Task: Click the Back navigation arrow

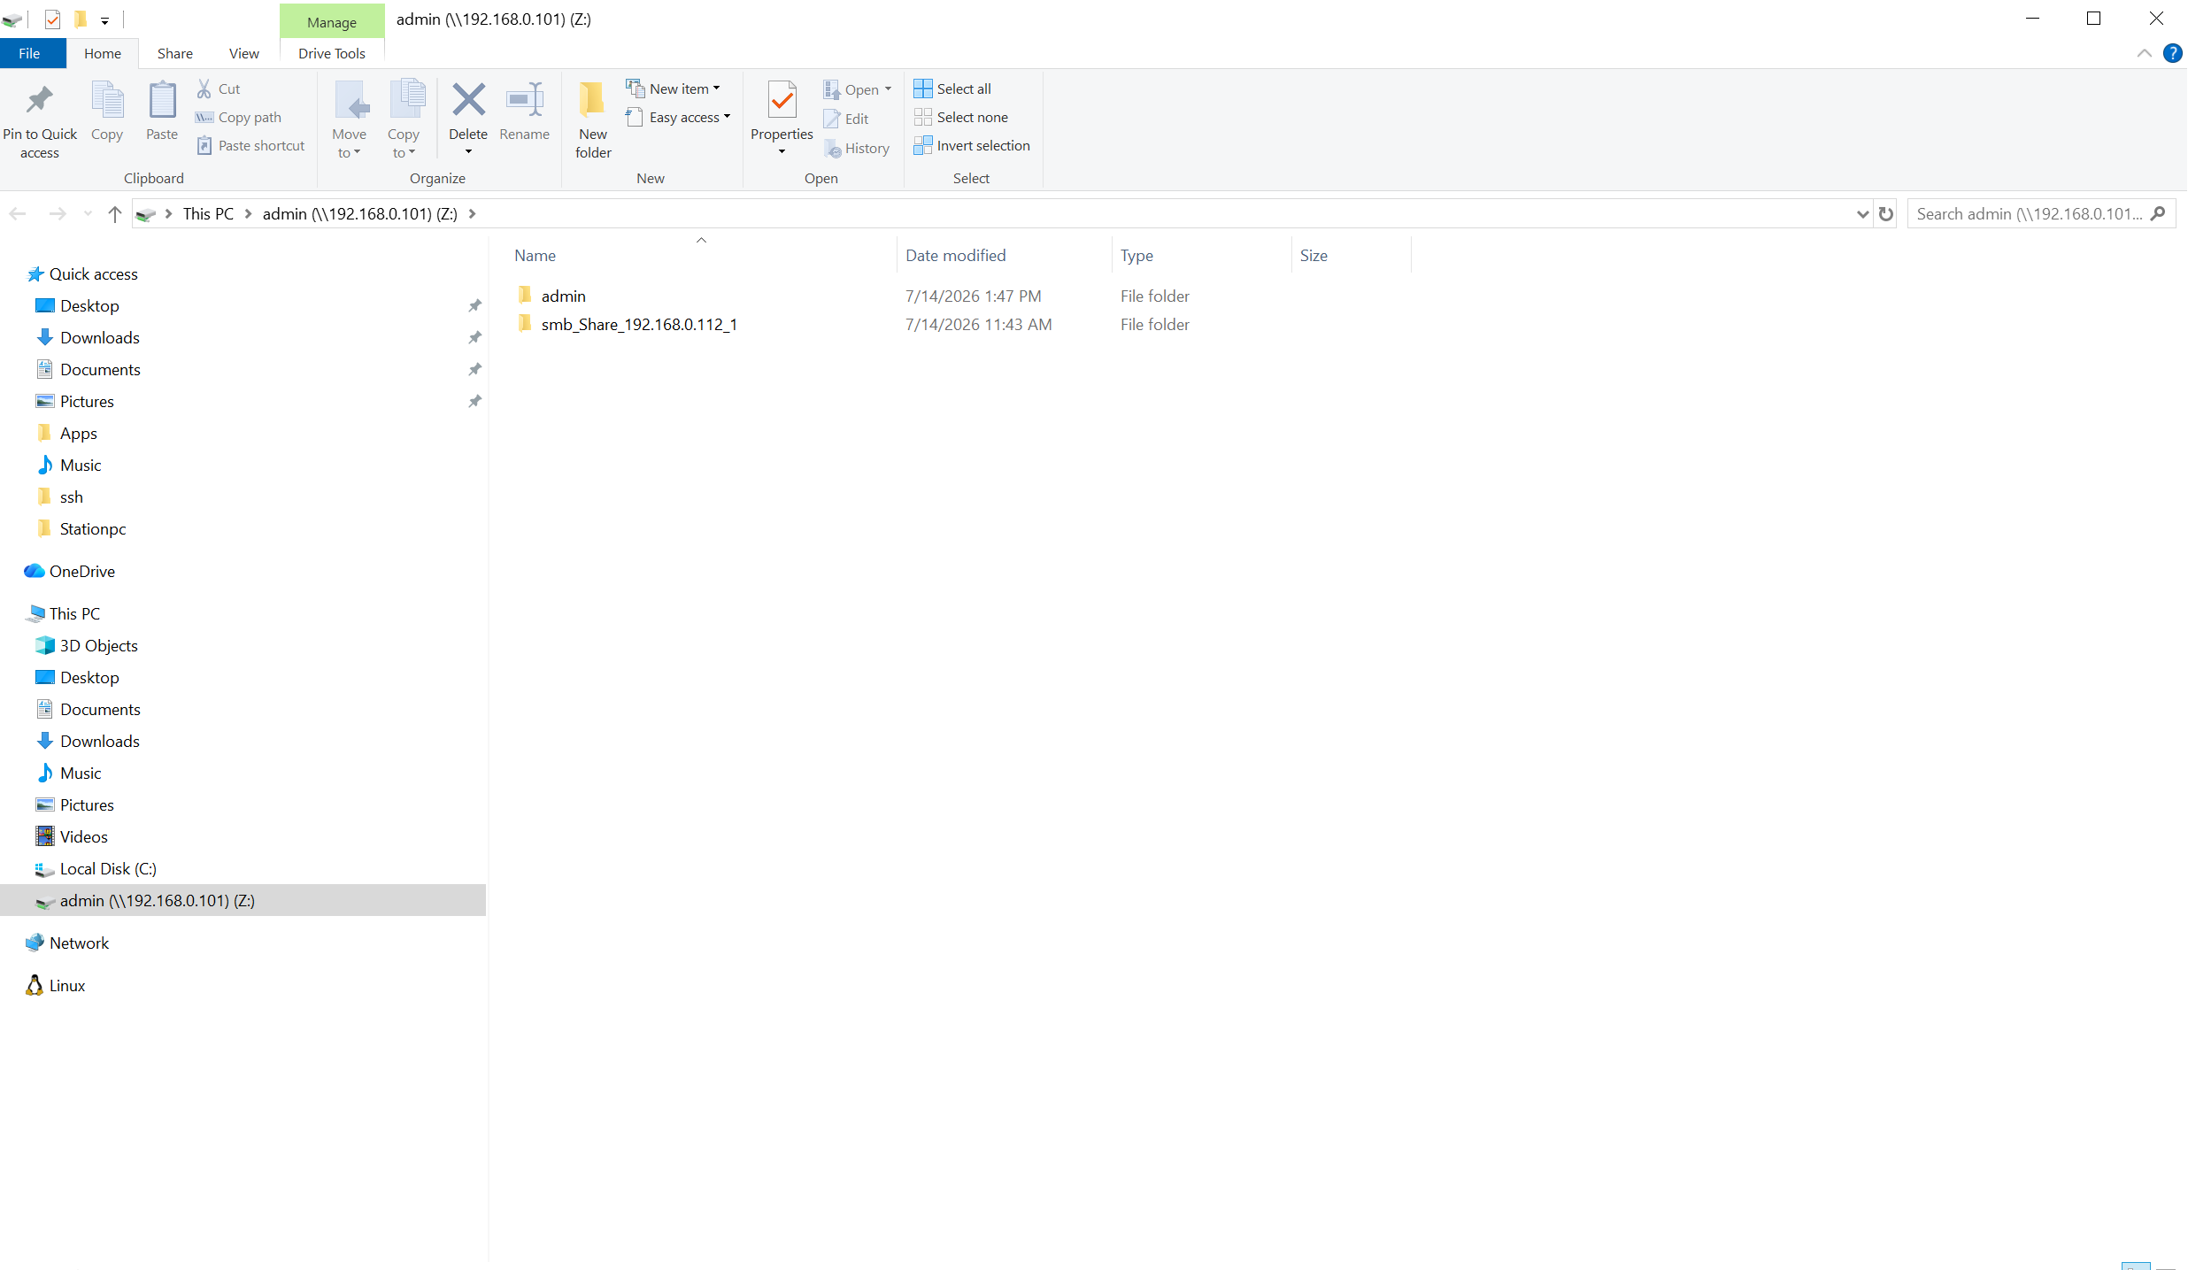Action: coord(18,213)
